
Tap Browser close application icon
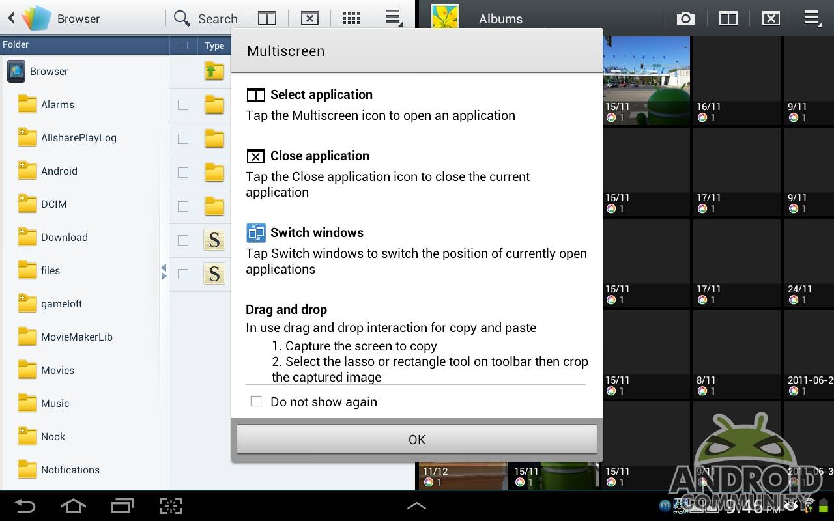click(309, 18)
